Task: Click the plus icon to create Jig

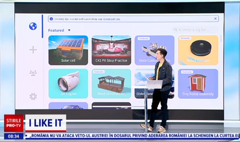Action: click(x=33, y=50)
